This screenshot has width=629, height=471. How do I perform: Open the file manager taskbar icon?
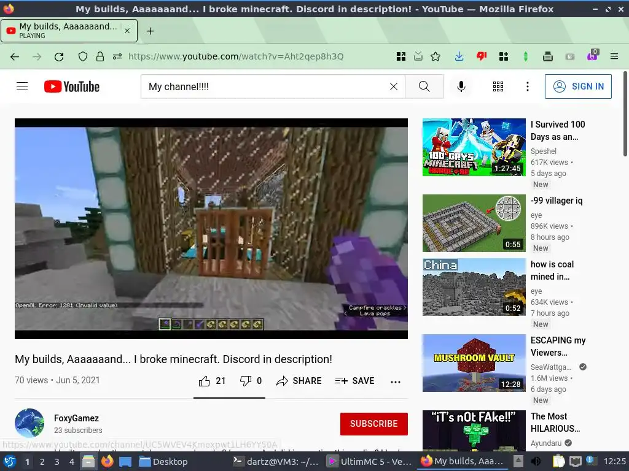pyautogui.click(x=88, y=462)
